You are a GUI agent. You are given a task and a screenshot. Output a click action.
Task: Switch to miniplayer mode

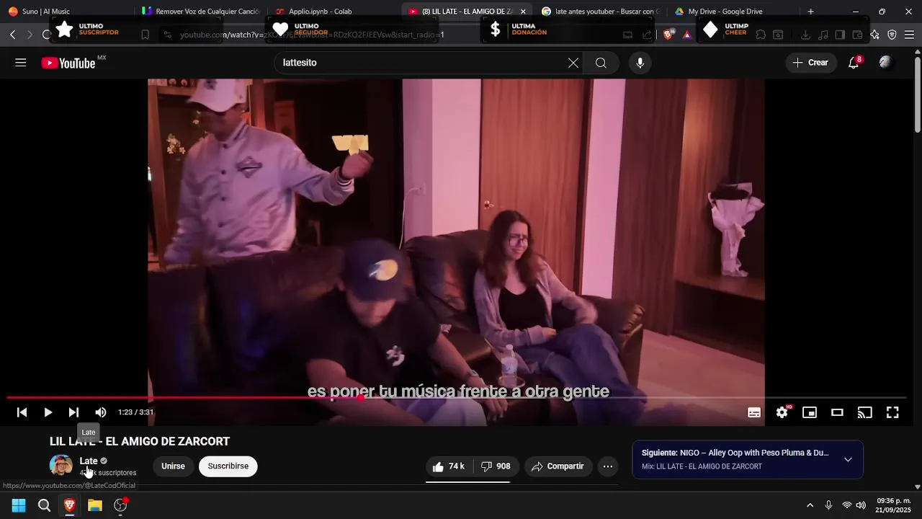[810, 412]
